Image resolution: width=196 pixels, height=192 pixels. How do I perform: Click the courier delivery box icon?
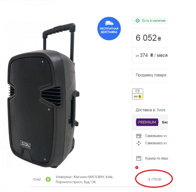click(x=139, y=158)
